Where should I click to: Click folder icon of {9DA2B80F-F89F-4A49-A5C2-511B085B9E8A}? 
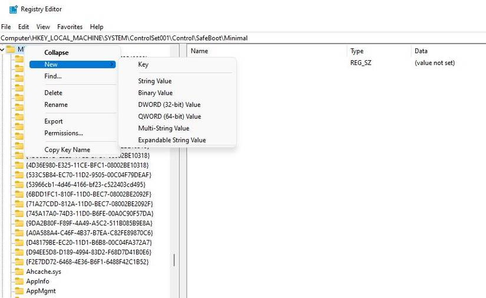pos(19,223)
